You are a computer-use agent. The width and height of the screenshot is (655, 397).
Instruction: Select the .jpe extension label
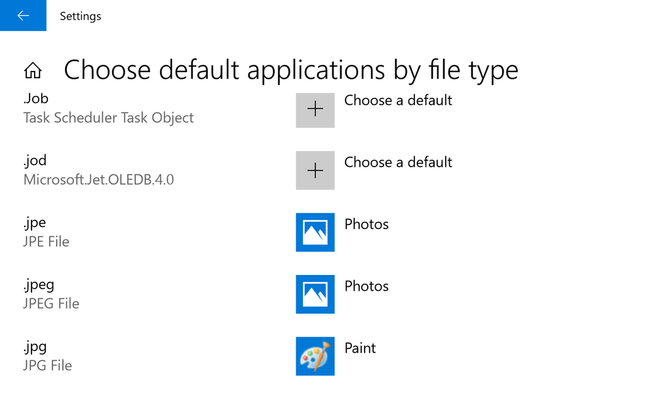tap(35, 223)
